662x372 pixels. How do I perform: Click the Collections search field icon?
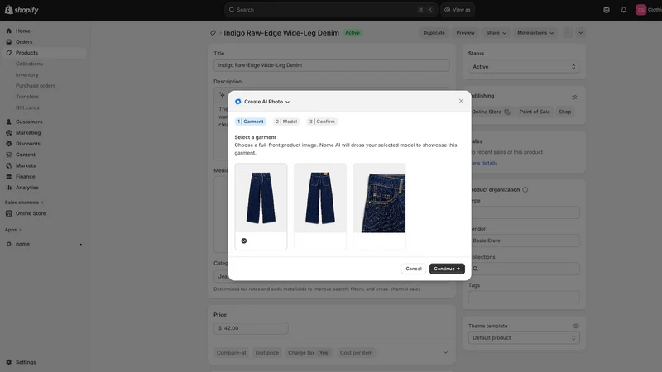tap(475, 269)
